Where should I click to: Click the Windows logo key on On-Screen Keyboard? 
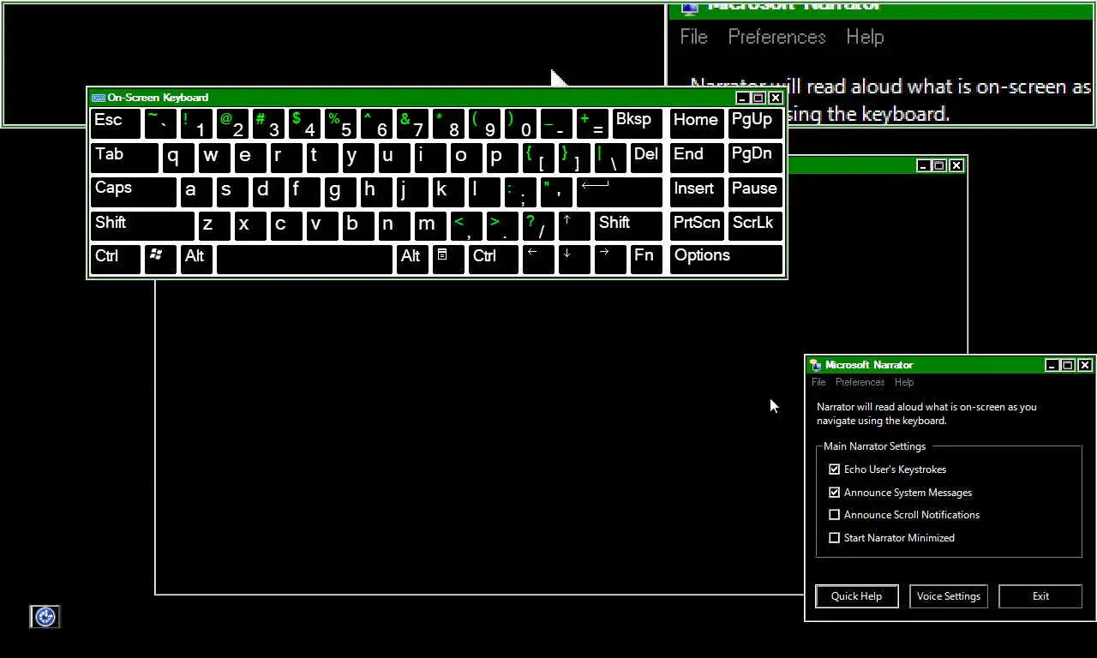pos(159,260)
